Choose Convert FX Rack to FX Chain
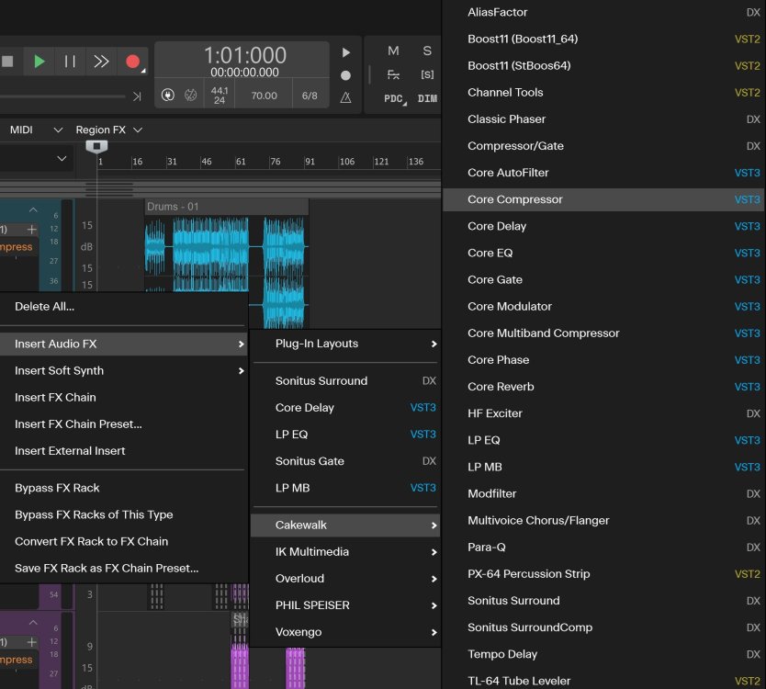The width and height of the screenshot is (766, 689). pyautogui.click(x=124, y=541)
